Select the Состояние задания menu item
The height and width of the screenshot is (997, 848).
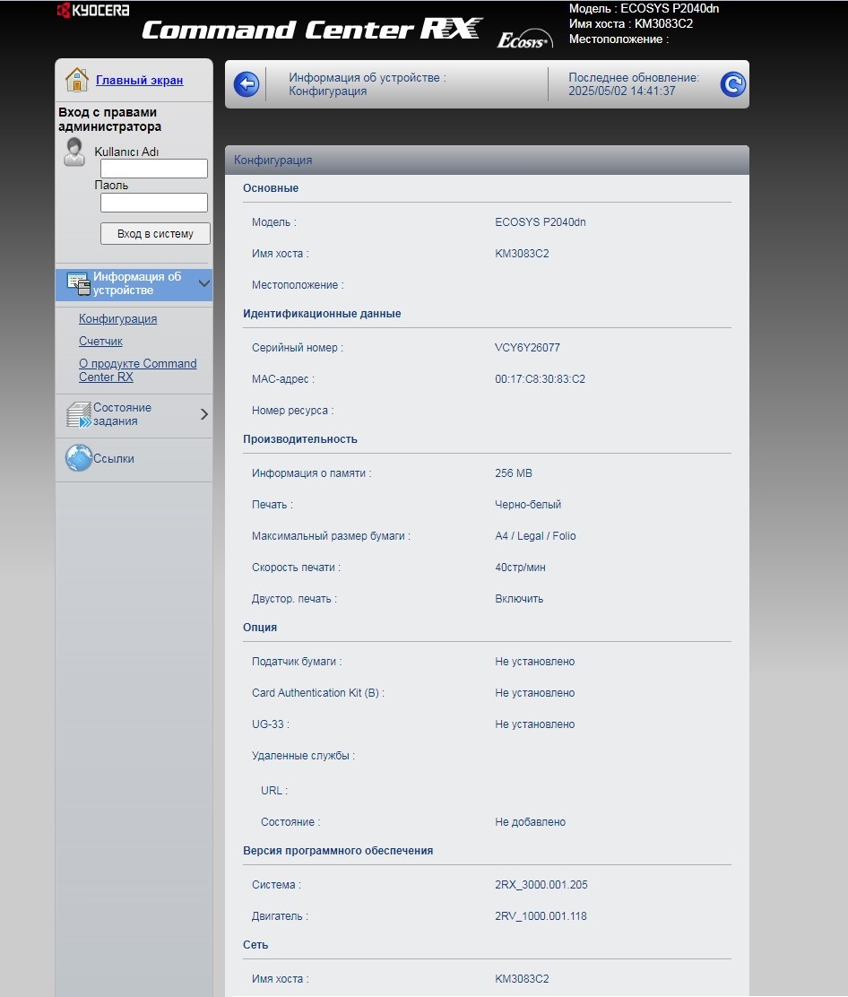coord(134,414)
